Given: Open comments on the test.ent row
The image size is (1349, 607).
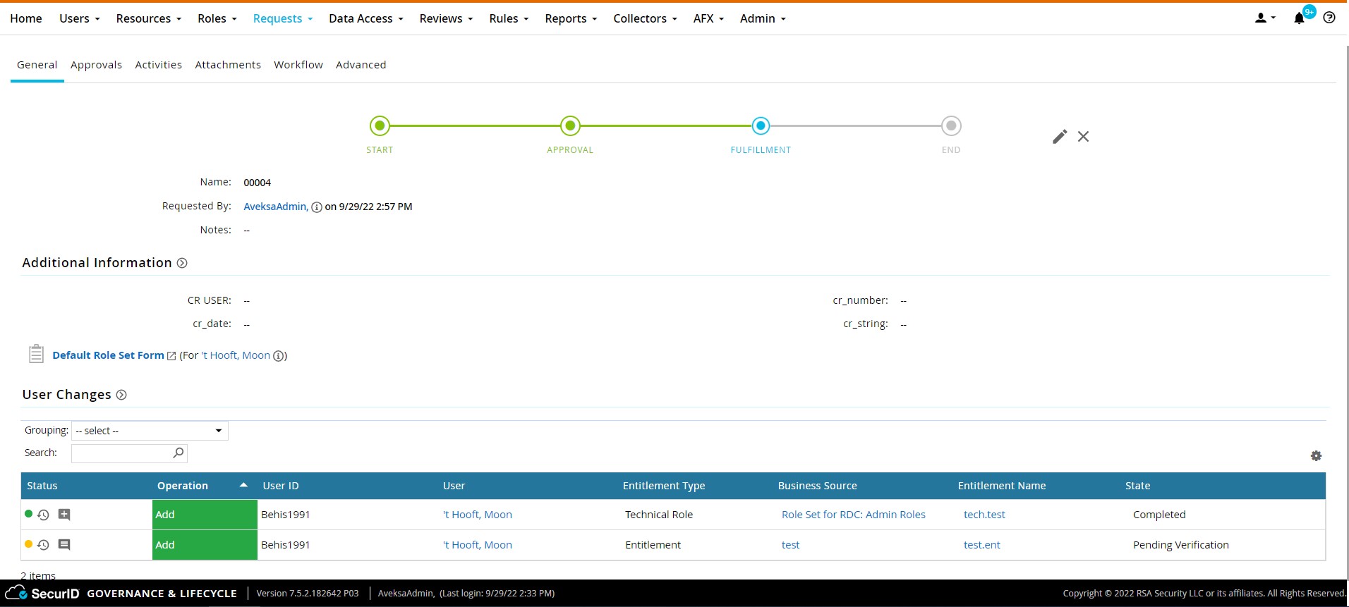Looking at the screenshot, I should pos(64,545).
